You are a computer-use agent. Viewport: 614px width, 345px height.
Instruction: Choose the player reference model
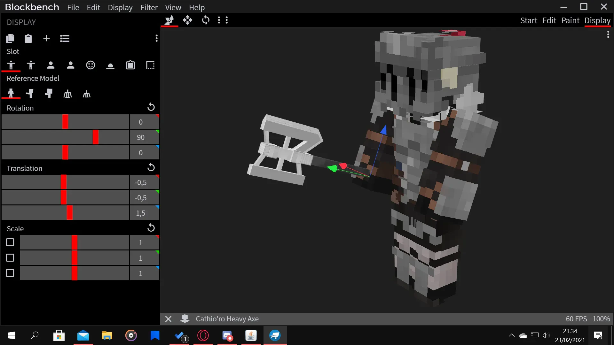click(x=11, y=94)
